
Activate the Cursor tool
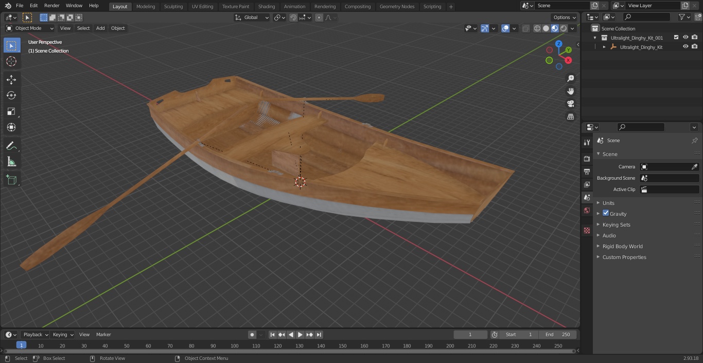tap(11, 61)
